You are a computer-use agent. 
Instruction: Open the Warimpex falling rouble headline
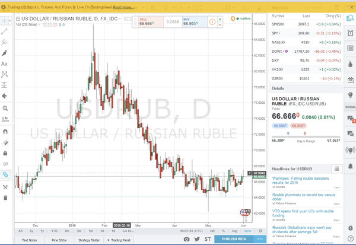pyautogui.click(x=300, y=180)
